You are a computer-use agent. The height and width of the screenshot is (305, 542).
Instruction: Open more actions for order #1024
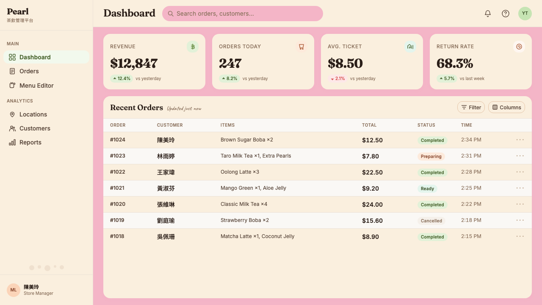[520, 140]
